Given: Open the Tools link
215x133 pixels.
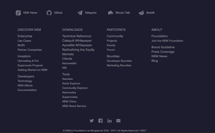Looking at the screenshot, I should pyautogui.click(x=66, y=74).
